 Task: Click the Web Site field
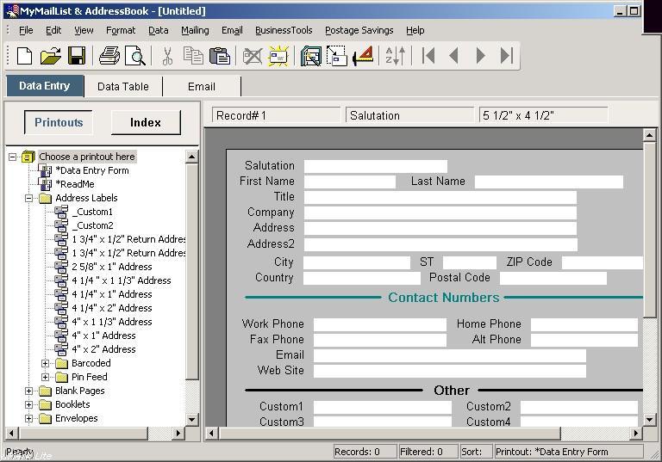pyautogui.click(x=450, y=371)
